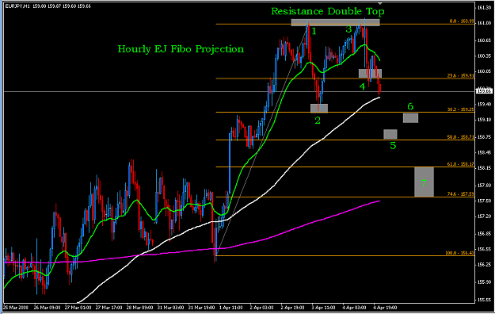
Task: Click the '2 Apr 03:00' time axis label
Action: (261, 308)
